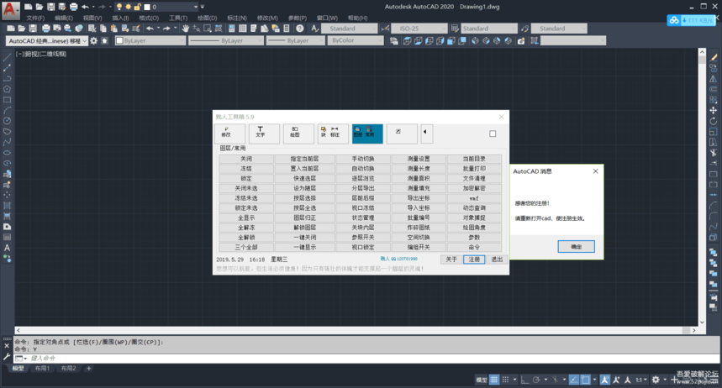Viewport: 722px width, 388px height.
Task: Click the Save icon in the quick access toolbar
Action: click(x=50, y=7)
